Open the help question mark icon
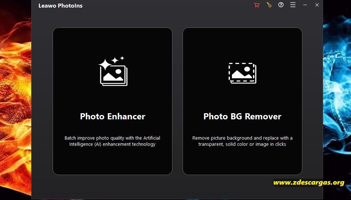The height and width of the screenshot is (200, 351). [x=281, y=5]
